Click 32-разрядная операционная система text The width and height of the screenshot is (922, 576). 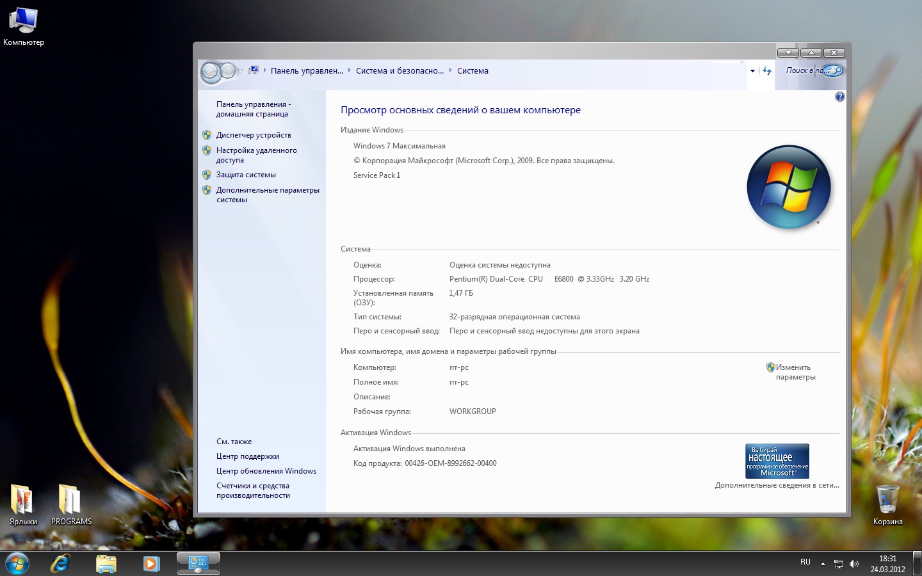click(515, 317)
